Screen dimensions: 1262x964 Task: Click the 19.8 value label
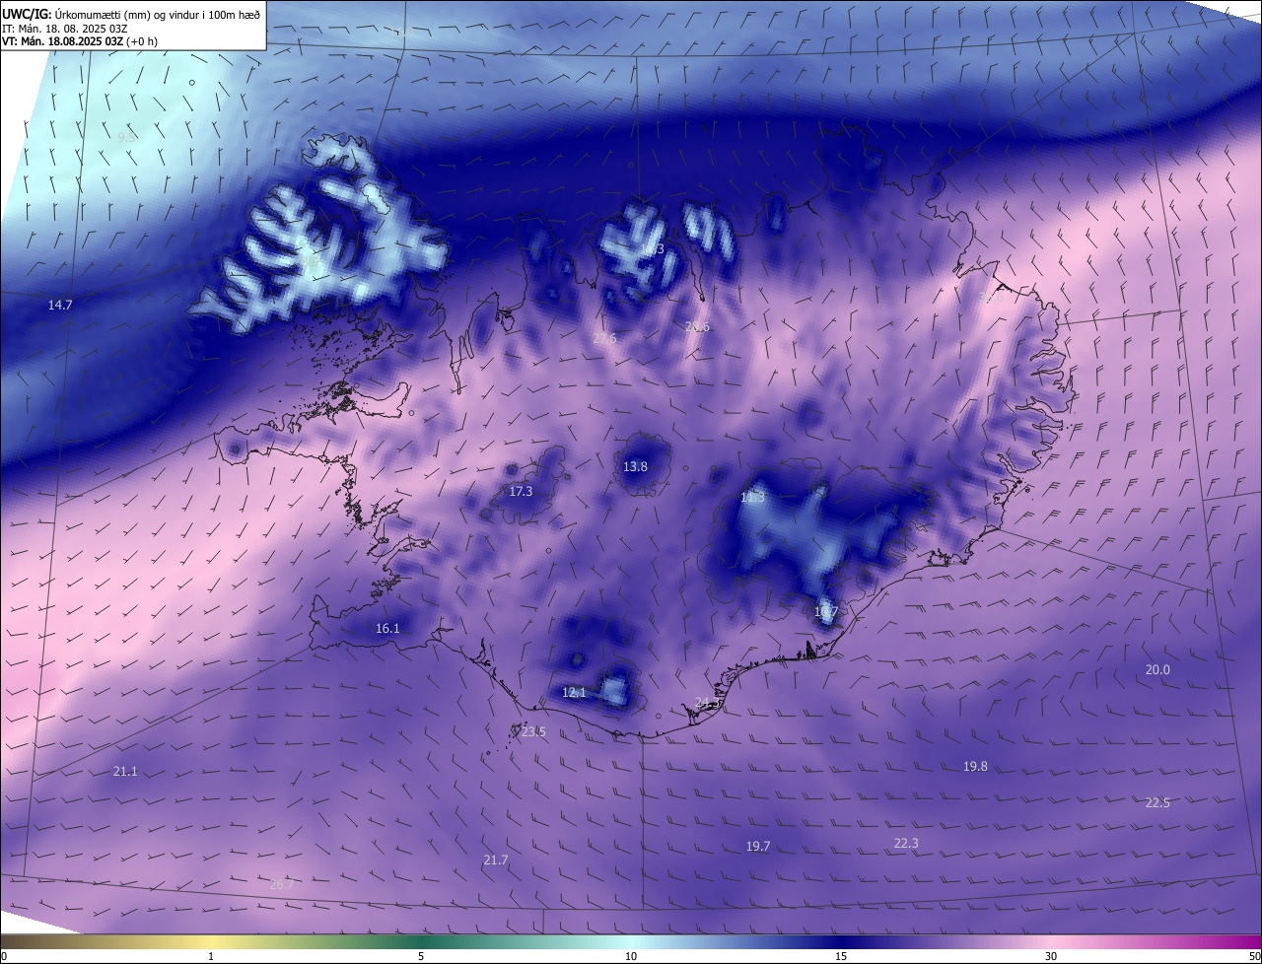click(975, 766)
